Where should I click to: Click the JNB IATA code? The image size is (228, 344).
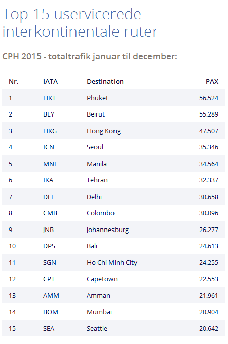[48, 230]
